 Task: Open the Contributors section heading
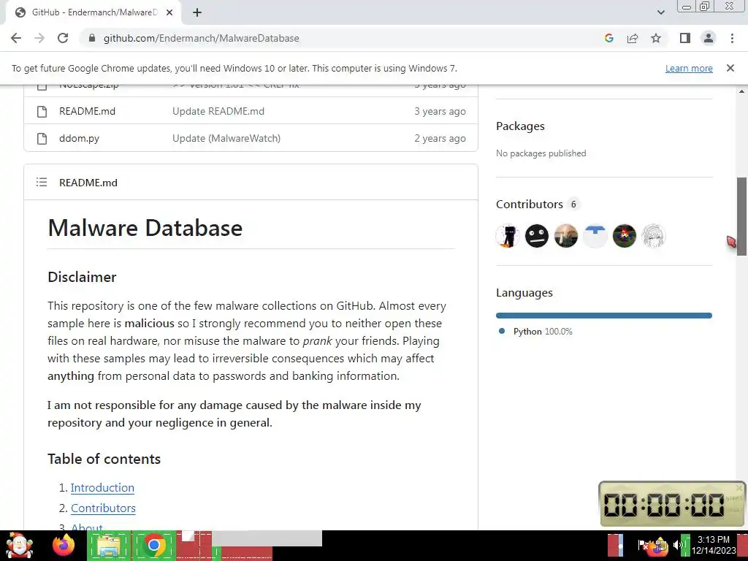pos(530,205)
